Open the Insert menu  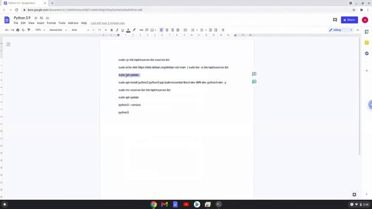[41, 23]
